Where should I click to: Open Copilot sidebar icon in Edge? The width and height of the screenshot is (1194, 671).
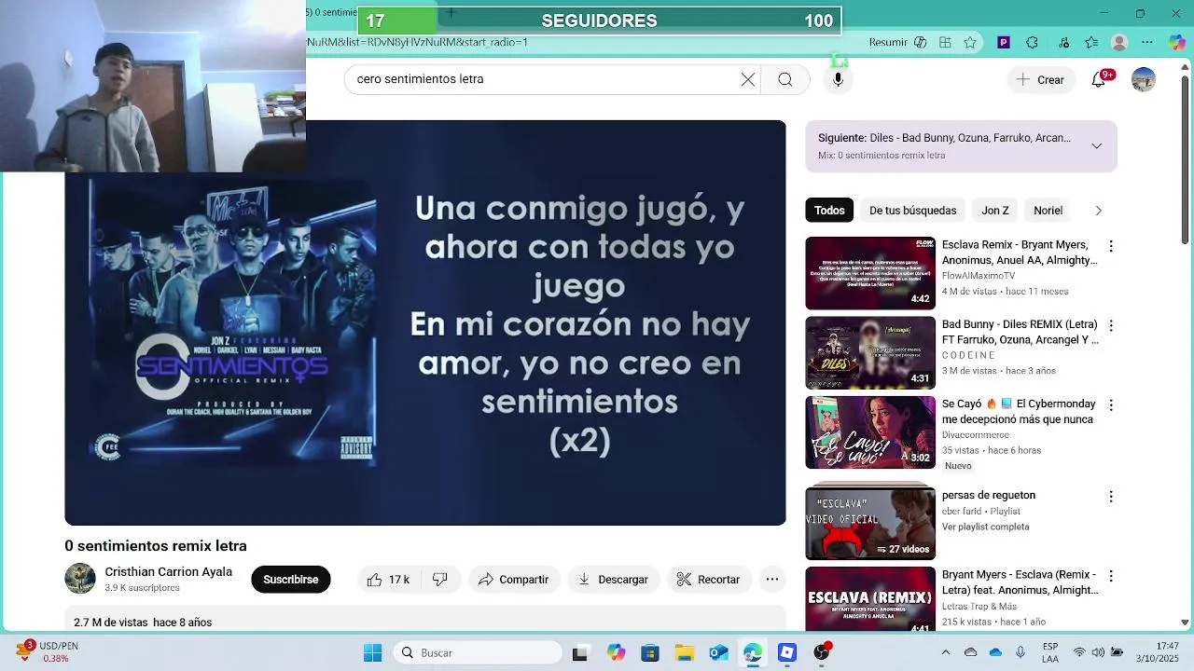(x=1177, y=42)
